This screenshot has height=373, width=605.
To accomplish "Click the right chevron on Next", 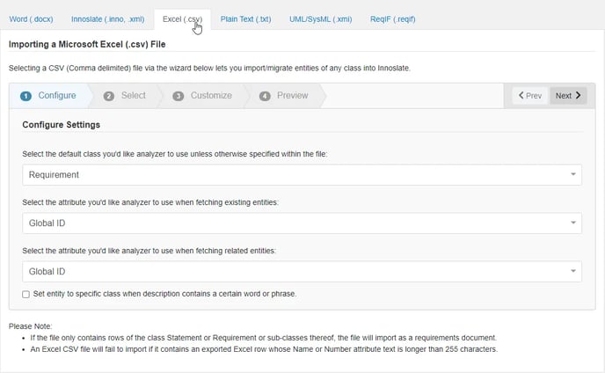I will [x=578, y=95].
